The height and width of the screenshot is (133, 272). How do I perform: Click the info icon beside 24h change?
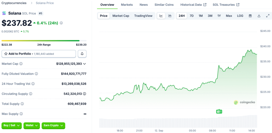click(61, 23)
